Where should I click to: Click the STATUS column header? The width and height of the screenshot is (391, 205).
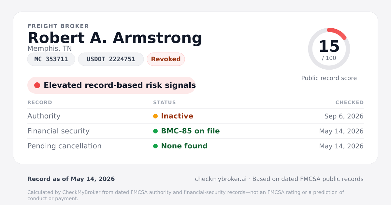[x=165, y=102]
